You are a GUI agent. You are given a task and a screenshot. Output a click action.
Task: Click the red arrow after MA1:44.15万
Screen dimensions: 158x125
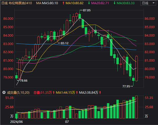click(x=77, y=92)
